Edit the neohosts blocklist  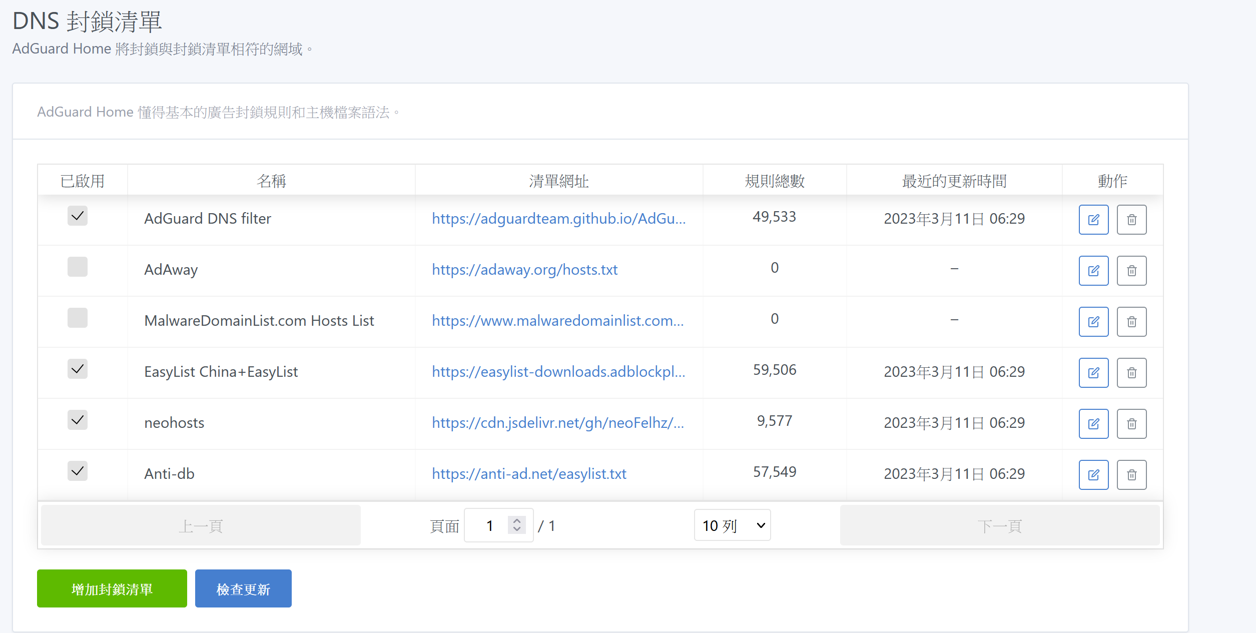pyautogui.click(x=1093, y=424)
